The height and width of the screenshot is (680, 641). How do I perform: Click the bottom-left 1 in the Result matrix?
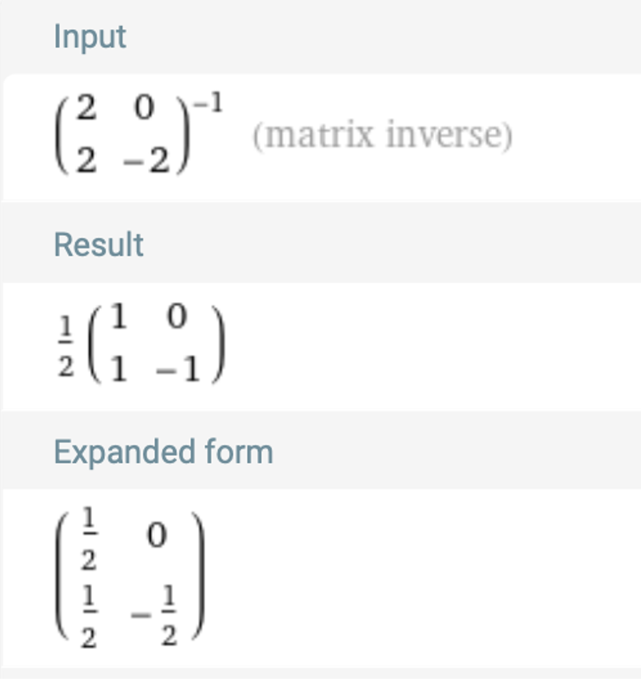pos(118,370)
